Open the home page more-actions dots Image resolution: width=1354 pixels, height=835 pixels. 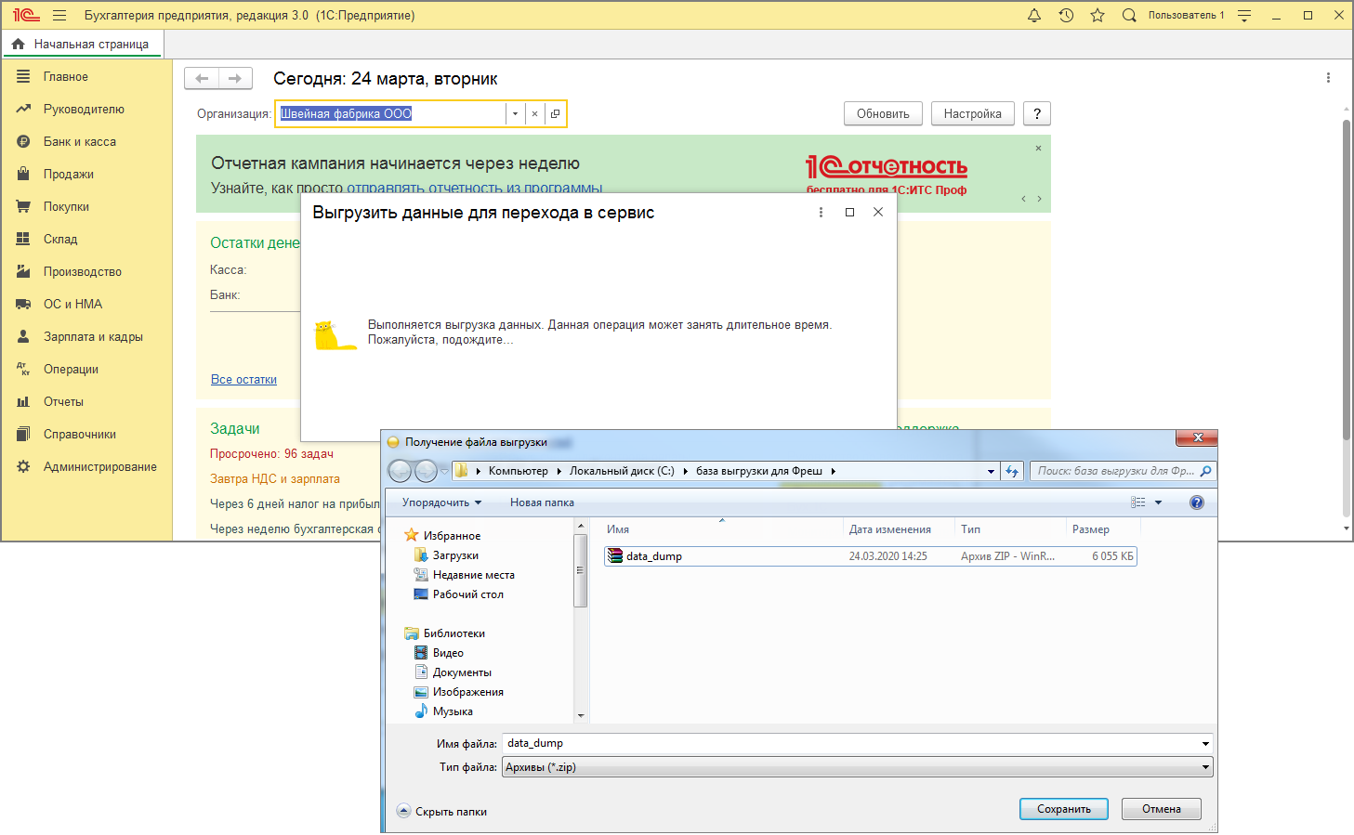1328,78
